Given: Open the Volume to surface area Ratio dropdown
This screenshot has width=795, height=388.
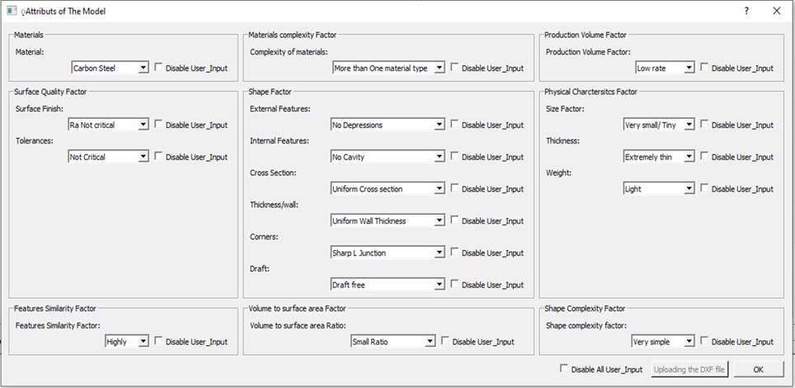Looking at the screenshot, I should coord(393,341).
